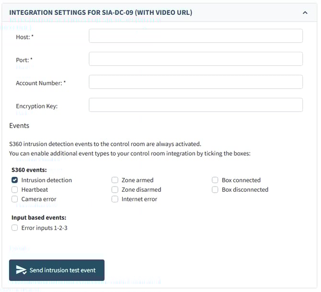Screen dimensions: 321x292
Task: Check the Zone disarmed event box
Action: coord(115,190)
